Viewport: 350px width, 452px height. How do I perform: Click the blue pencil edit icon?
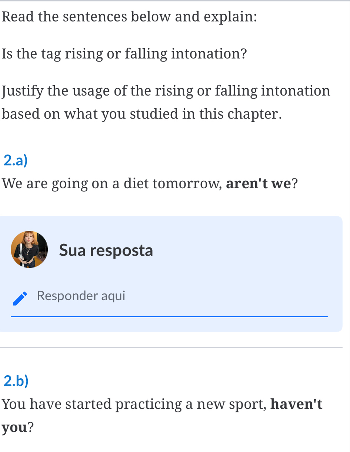pos(20,298)
